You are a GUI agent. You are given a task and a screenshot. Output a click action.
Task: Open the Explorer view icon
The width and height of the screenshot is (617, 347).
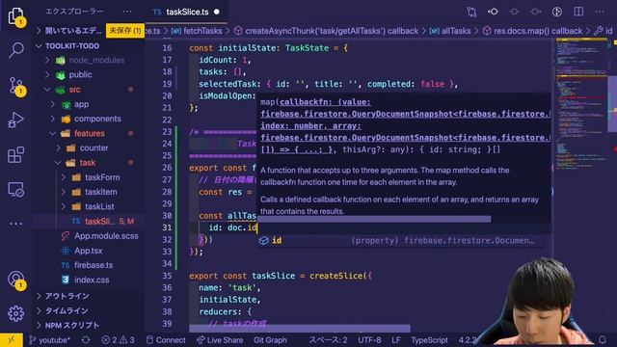click(x=15, y=16)
